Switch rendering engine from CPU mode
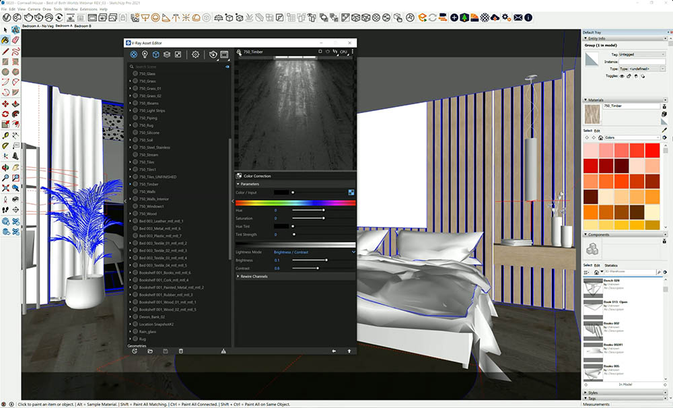Screen dimensions: 673x408 (345, 51)
